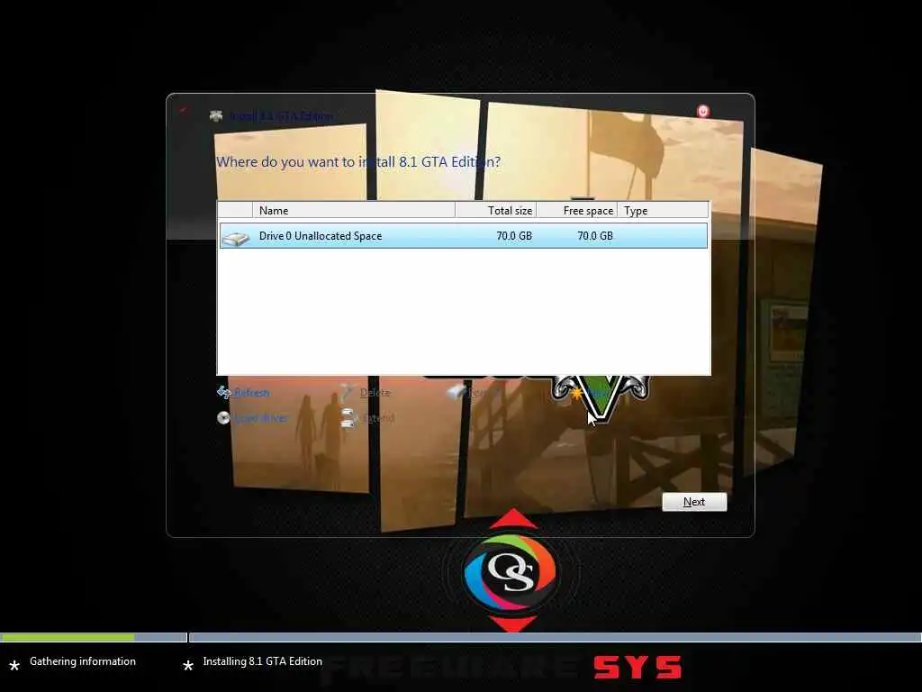Click the Installing 8.1 GTA Edition status label

(x=262, y=661)
